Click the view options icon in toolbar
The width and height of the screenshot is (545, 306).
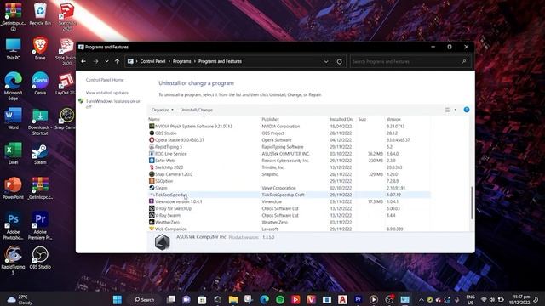click(x=447, y=110)
